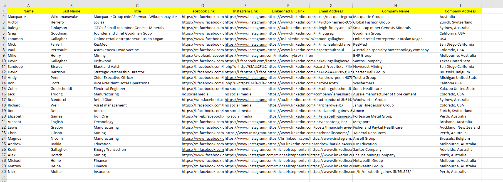Click the "Strategic Partnership Director" cell
503x182 pixels.
tap(137, 72)
